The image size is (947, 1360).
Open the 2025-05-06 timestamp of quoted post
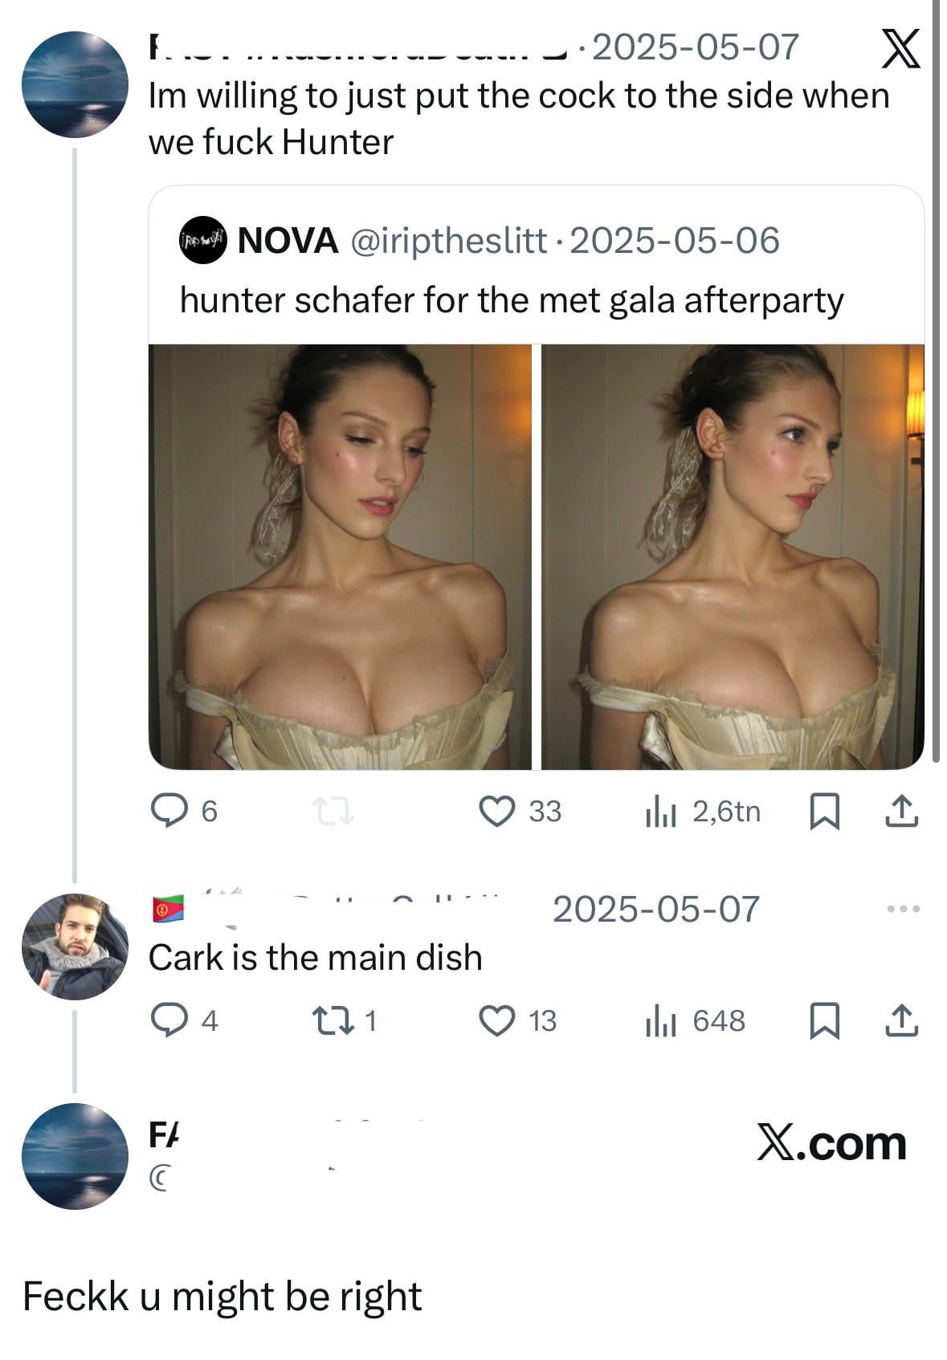[674, 240]
